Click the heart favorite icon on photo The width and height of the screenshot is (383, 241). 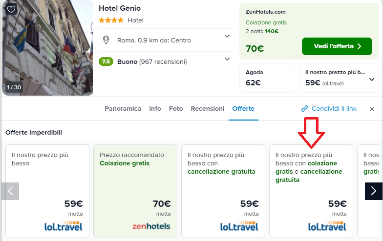pos(11,9)
